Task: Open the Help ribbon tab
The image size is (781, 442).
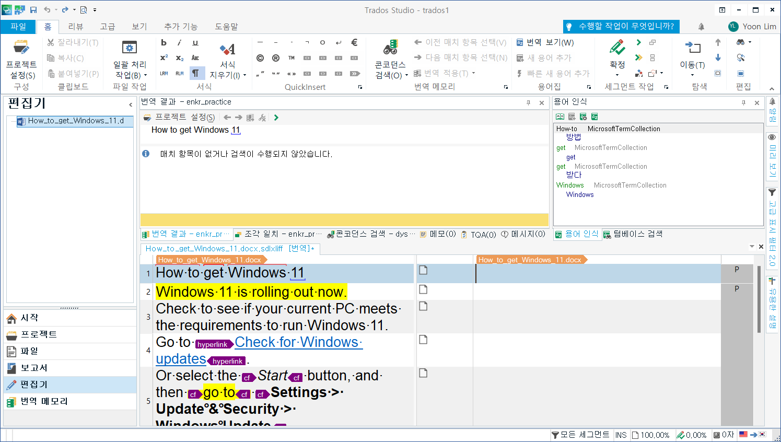Action: (x=226, y=26)
